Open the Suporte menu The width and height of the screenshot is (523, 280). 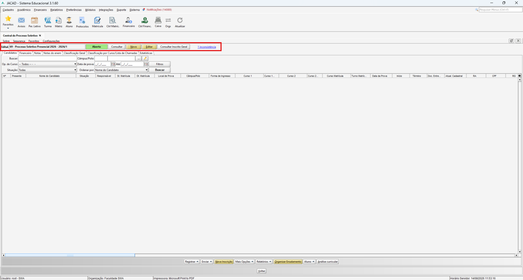pos(121,10)
